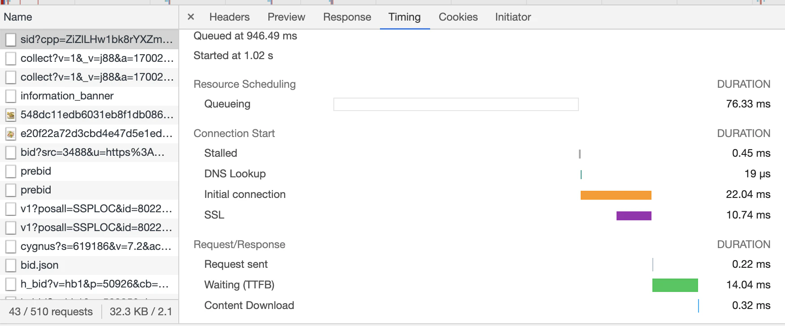Open the Cookies tab
The width and height of the screenshot is (785, 326).
coord(458,17)
